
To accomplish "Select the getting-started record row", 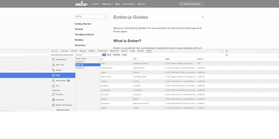I will [190, 68].
